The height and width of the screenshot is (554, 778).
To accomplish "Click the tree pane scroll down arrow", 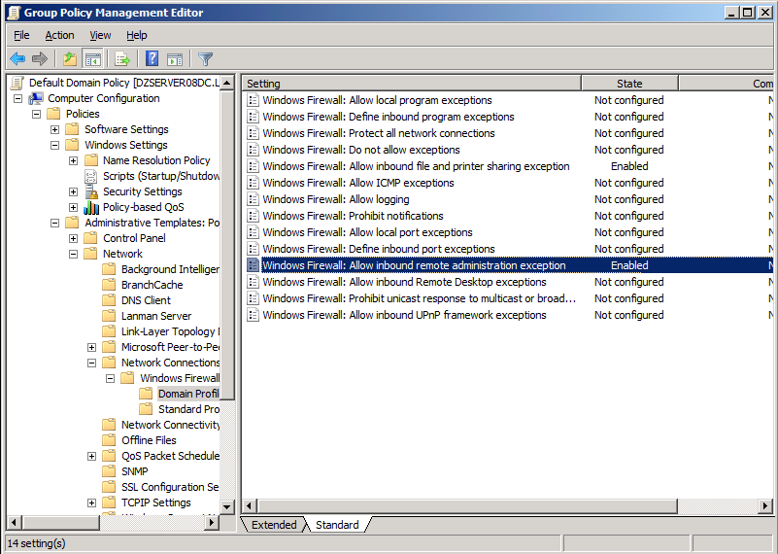I will point(226,506).
